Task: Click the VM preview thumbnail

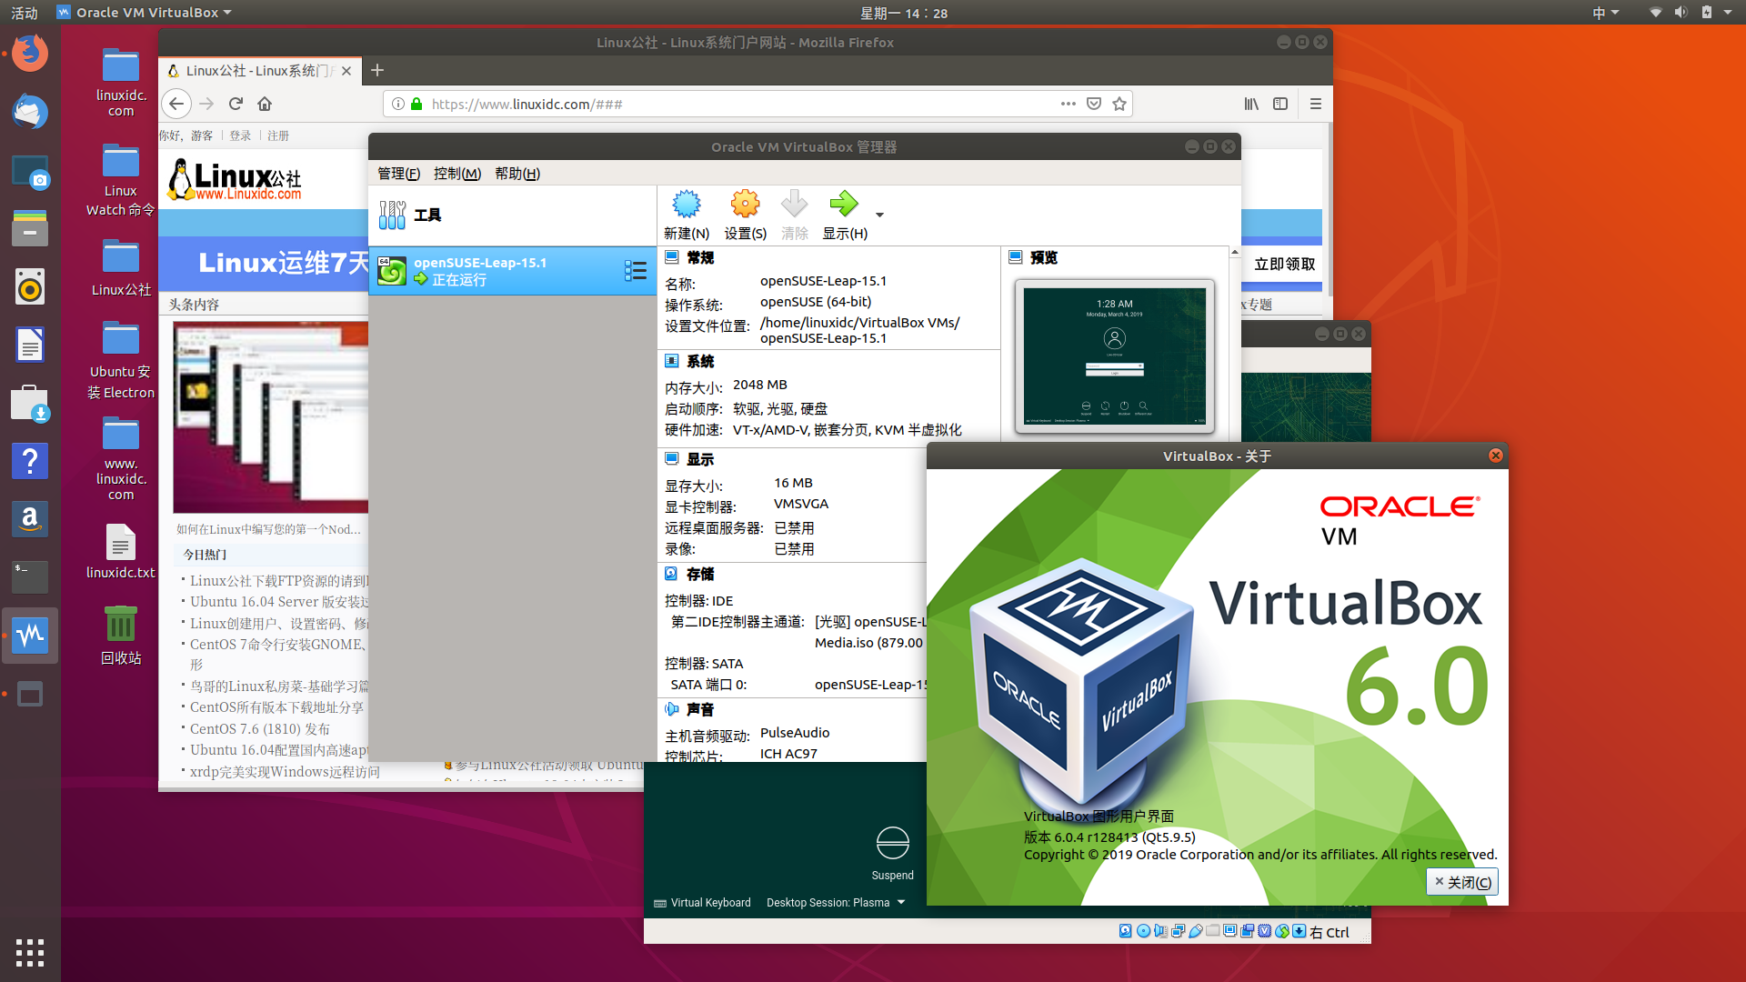Action: pos(1115,356)
